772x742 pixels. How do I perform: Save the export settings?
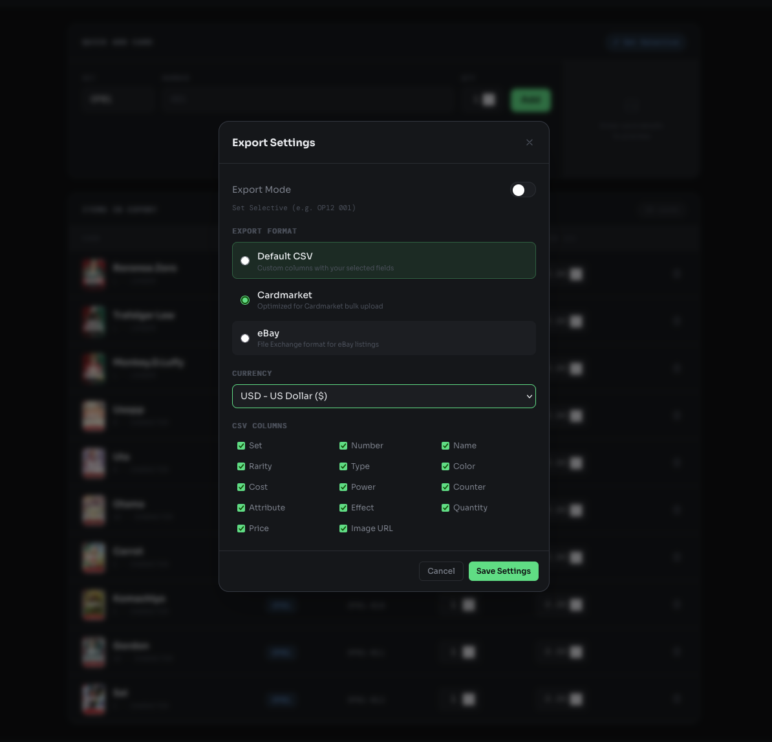click(503, 571)
